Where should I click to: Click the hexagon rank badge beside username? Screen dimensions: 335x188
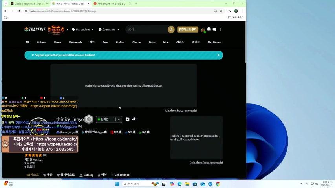point(89,119)
